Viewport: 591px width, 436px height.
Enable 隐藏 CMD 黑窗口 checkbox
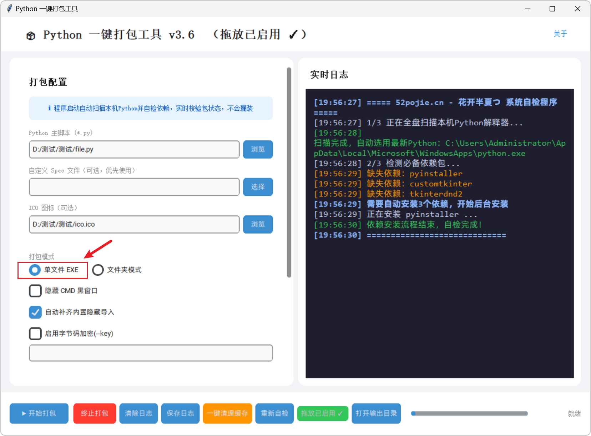(x=35, y=291)
